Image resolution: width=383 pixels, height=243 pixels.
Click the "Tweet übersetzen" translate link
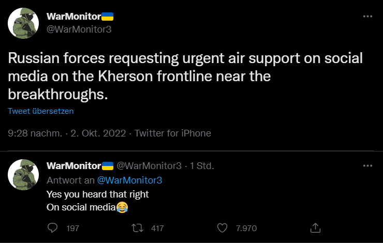(x=41, y=111)
